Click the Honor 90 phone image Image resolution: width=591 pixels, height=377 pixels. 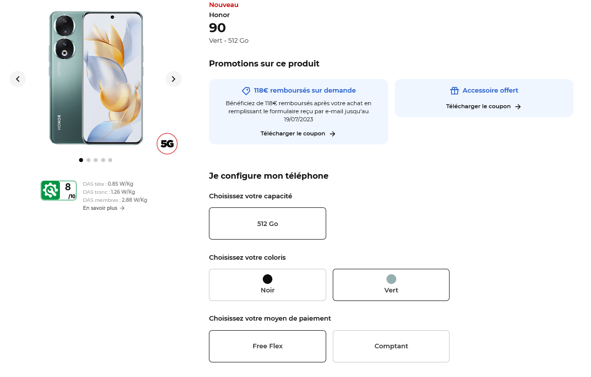click(x=96, y=78)
